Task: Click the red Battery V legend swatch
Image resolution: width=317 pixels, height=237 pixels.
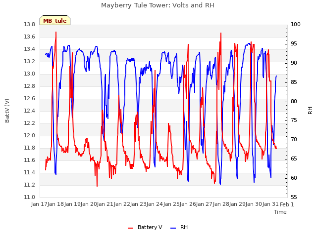Action: [x=131, y=228]
